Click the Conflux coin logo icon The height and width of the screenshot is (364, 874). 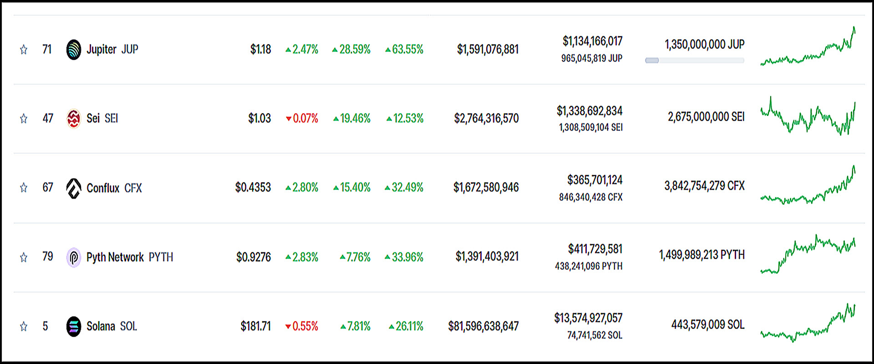tap(74, 188)
